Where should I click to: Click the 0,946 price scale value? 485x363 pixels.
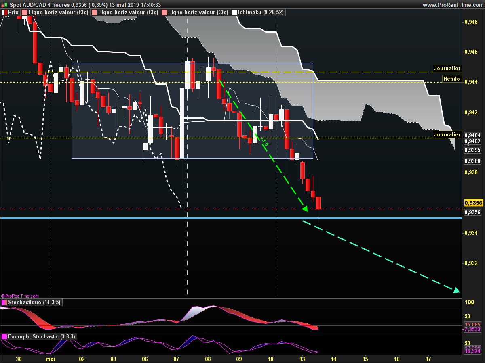pos(471,52)
